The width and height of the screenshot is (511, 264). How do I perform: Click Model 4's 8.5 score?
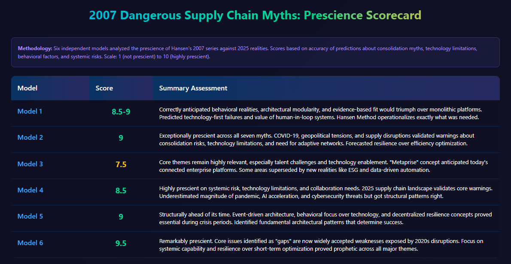click(121, 191)
